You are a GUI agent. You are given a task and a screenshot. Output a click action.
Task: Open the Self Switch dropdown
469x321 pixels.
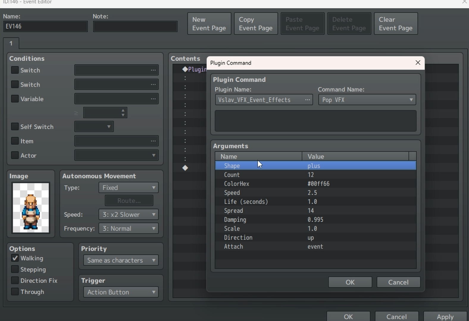point(94,126)
